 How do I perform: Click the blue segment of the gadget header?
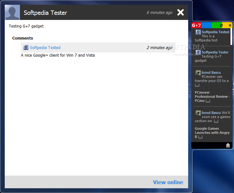coord(207,25)
